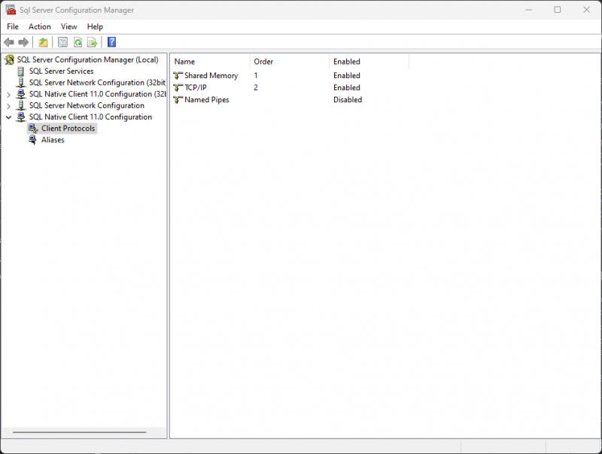This screenshot has height=454, width=602.
Task: Expand SQL Native Client 11.0 Configuration (32bit)
Action: [8, 94]
